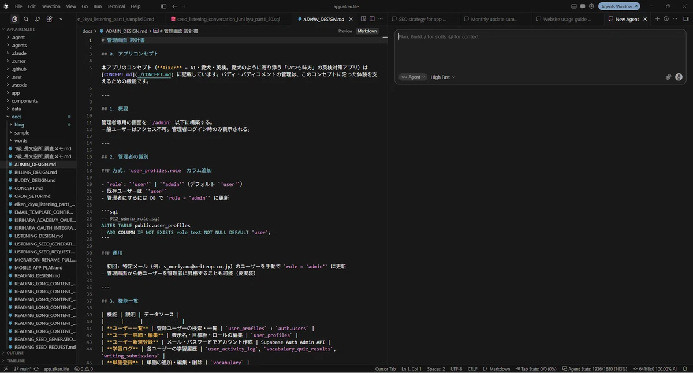The width and height of the screenshot is (693, 373).
Task: Open the Explorer view icon
Action: coord(14,19)
